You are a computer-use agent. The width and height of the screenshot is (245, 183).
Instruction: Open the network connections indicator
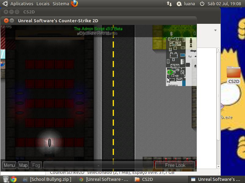[169, 4]
